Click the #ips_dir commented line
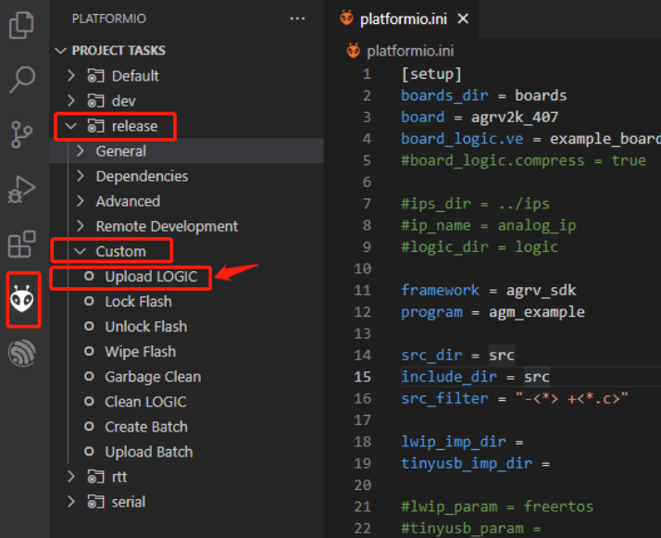This screenshot has height=538, width=661. pyautogui.click(x=475, y=204)
